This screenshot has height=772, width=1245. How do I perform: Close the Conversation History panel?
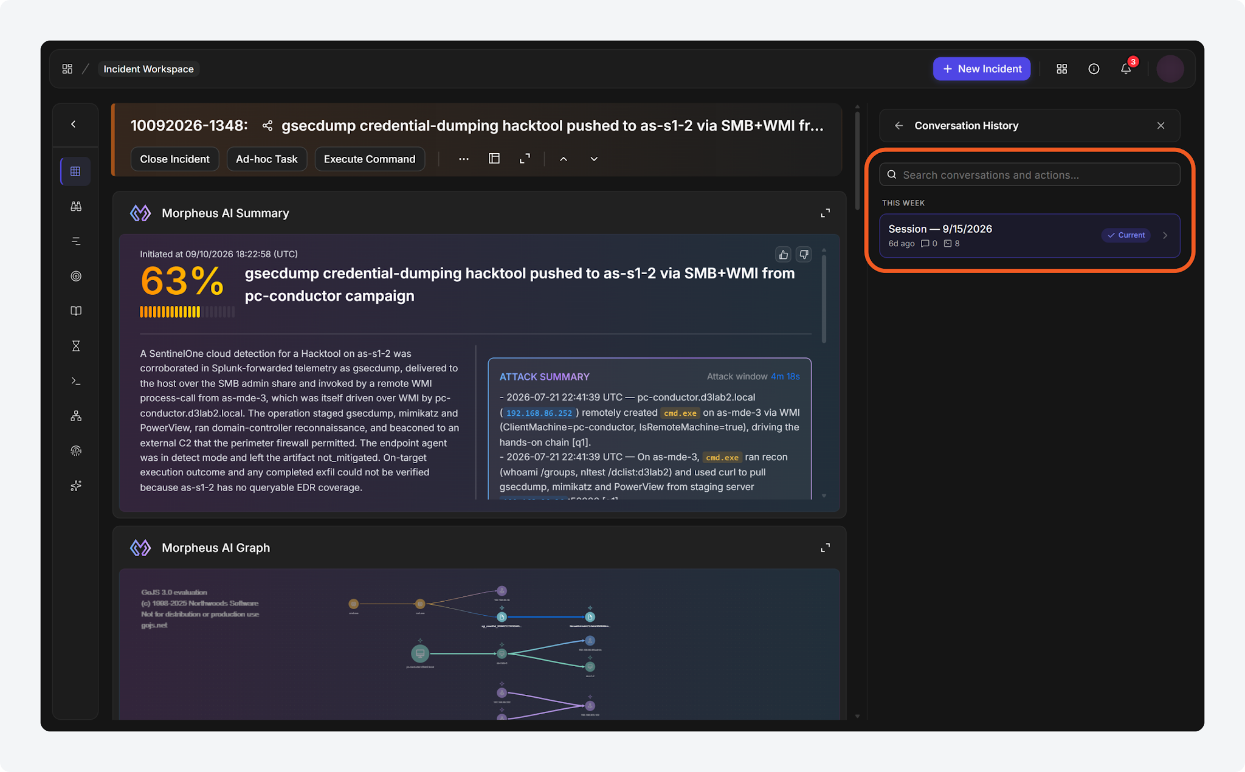point(1161,126)
